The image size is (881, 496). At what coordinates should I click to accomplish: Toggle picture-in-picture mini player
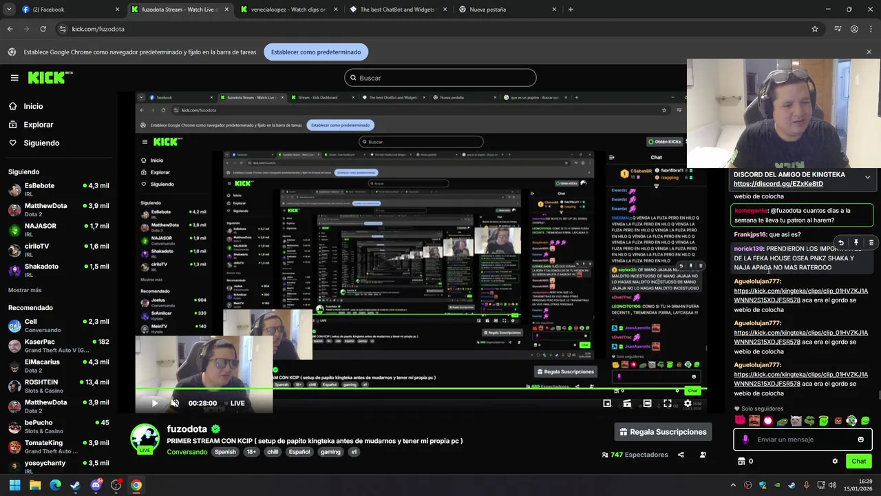point(606,403)
